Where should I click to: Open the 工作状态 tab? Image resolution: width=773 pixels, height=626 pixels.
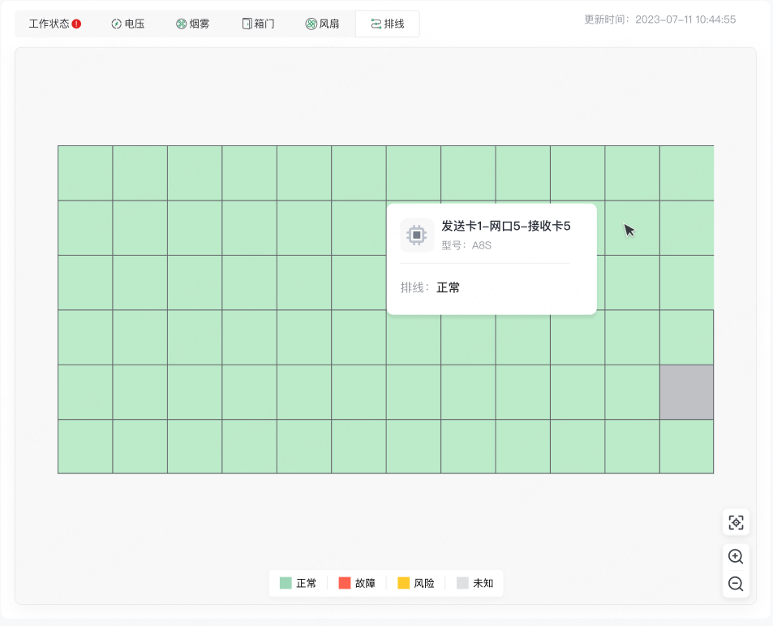54,24
